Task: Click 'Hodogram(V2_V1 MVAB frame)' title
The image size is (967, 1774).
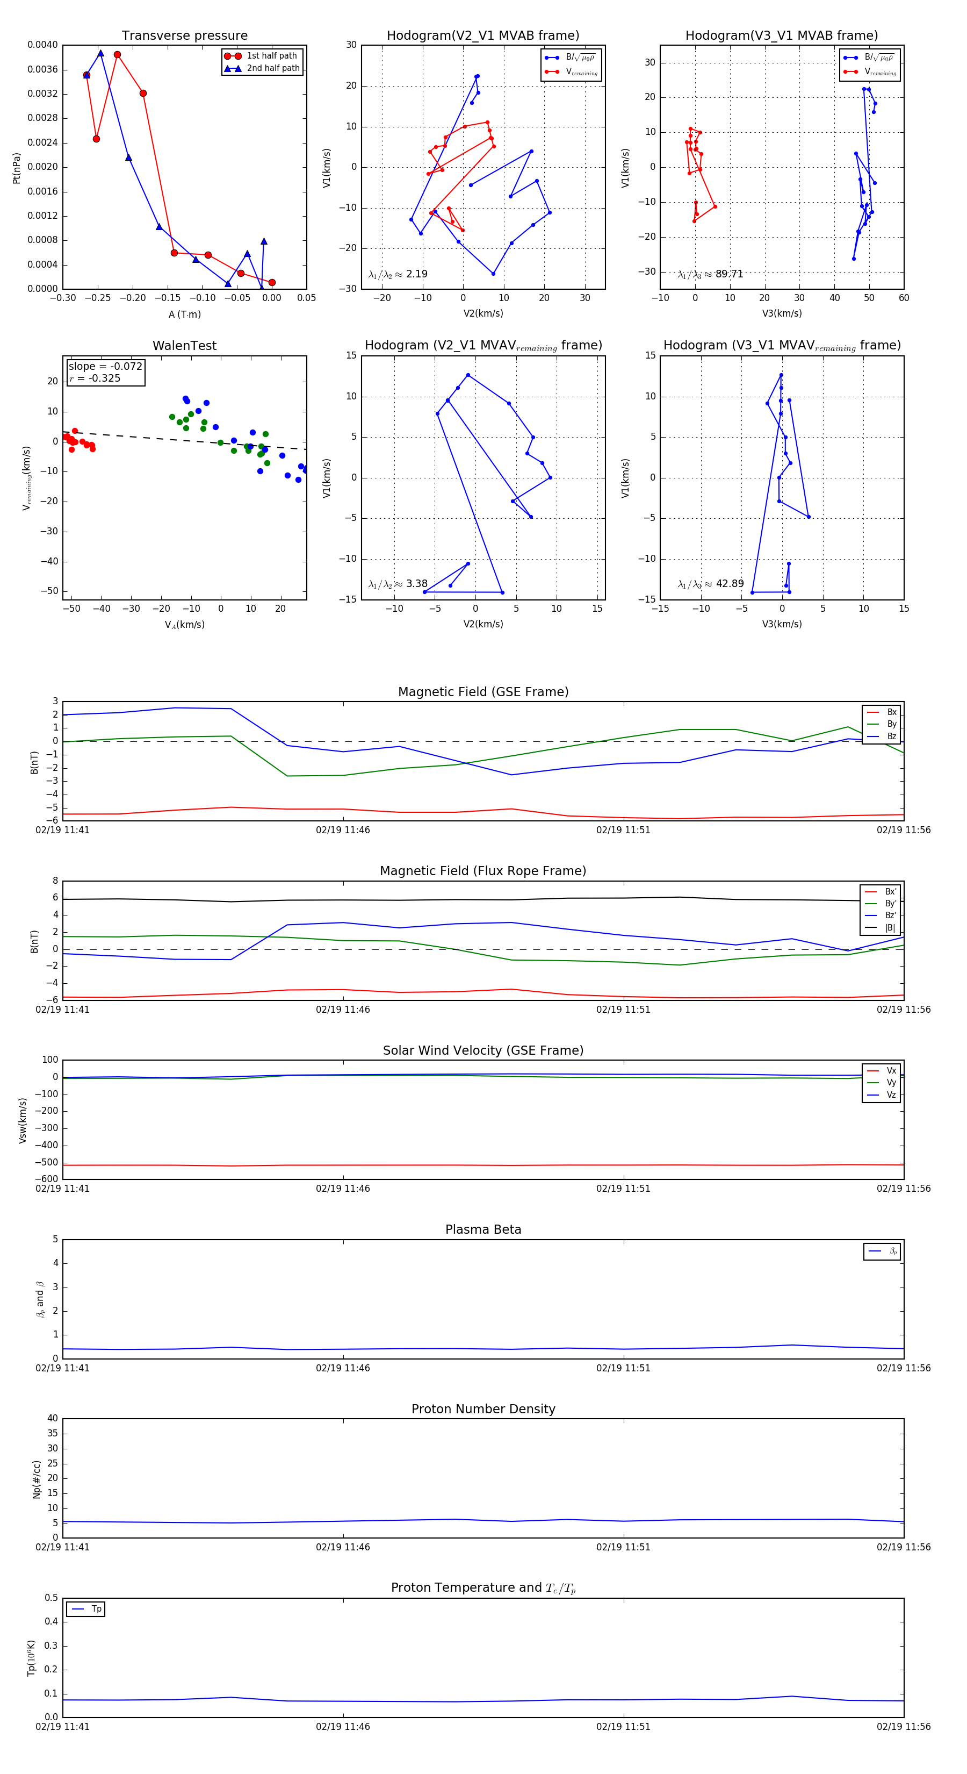Action: click(x=483, y=36)
